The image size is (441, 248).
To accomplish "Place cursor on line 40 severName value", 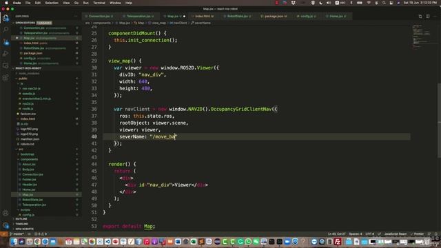I will [164, 136].
